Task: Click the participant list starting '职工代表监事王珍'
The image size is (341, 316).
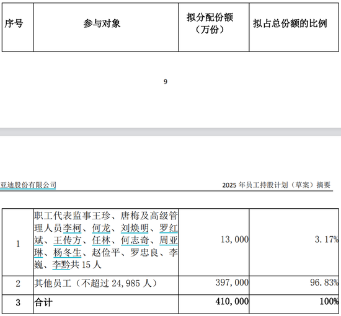Action: (106, 240)
